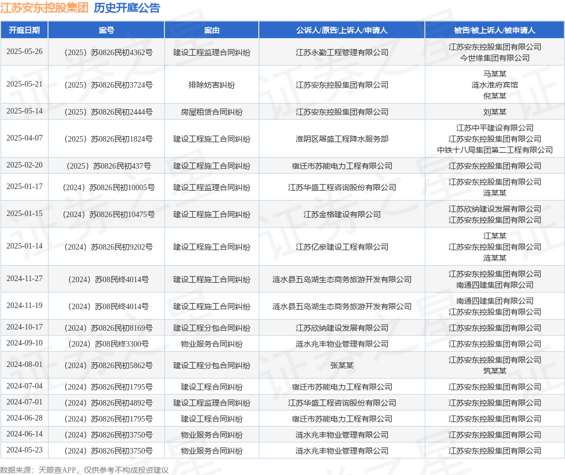The height and width of the screenshot is (475, 565).
Task: Click defendant 中铁十八局集团第二工程有限公司
Action: (495, 150)
